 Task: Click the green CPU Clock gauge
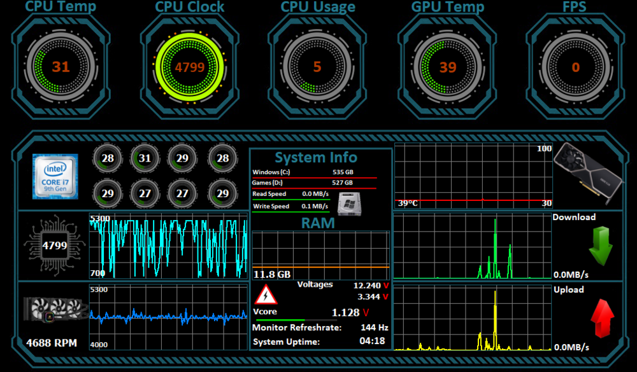[190, 67]
